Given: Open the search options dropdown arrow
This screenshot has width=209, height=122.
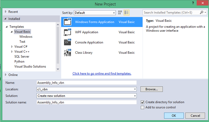Looking at the screenshot, I should point(205,13).
